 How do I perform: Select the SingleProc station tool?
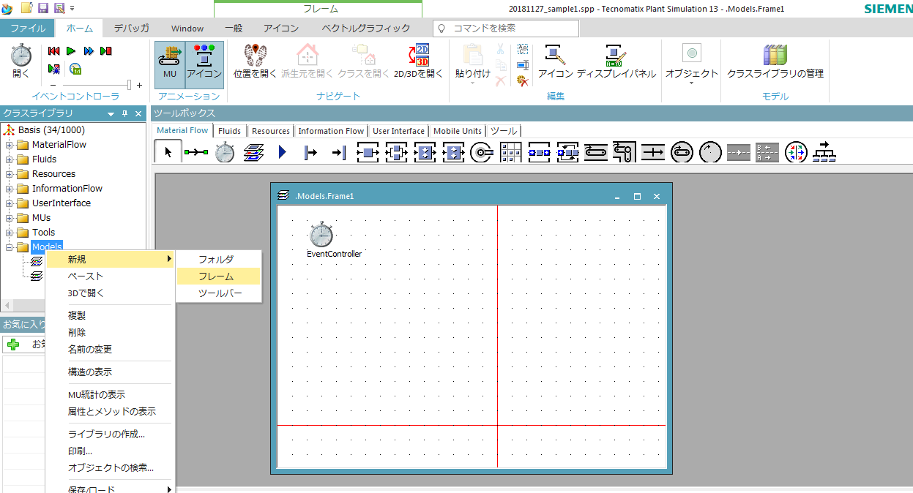[x=368, y=151]
